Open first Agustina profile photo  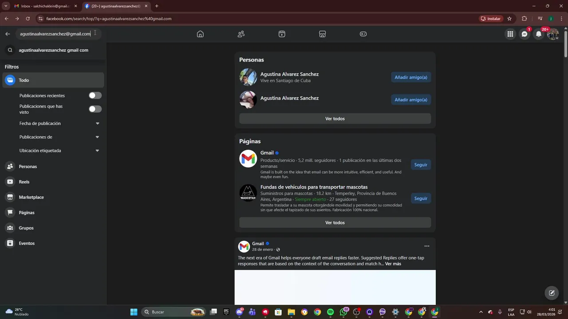[248, 77]
